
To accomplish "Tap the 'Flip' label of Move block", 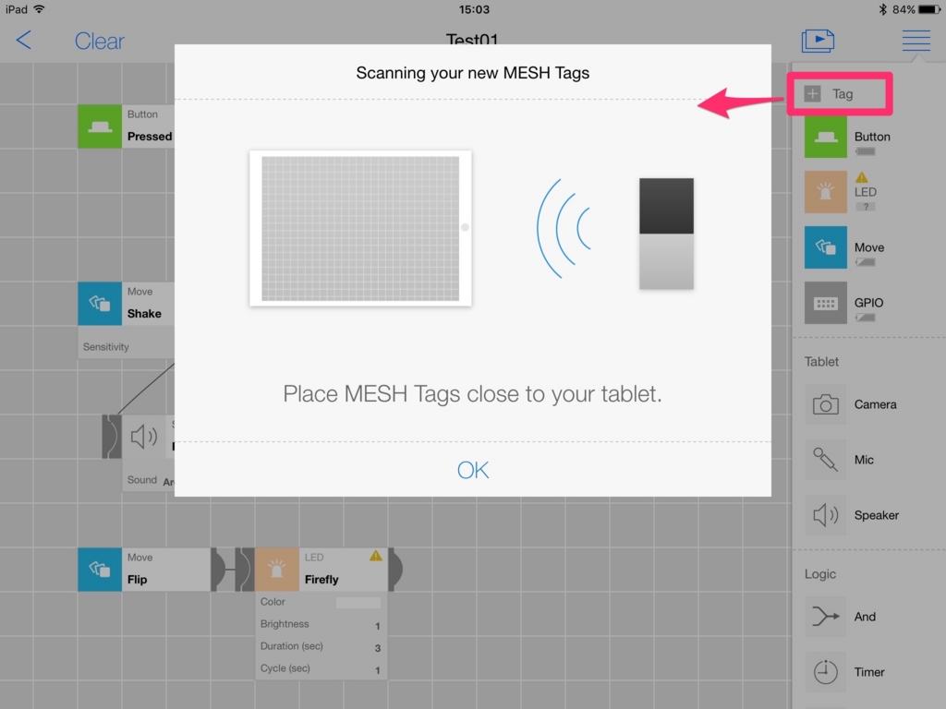I will coord(137,580).
